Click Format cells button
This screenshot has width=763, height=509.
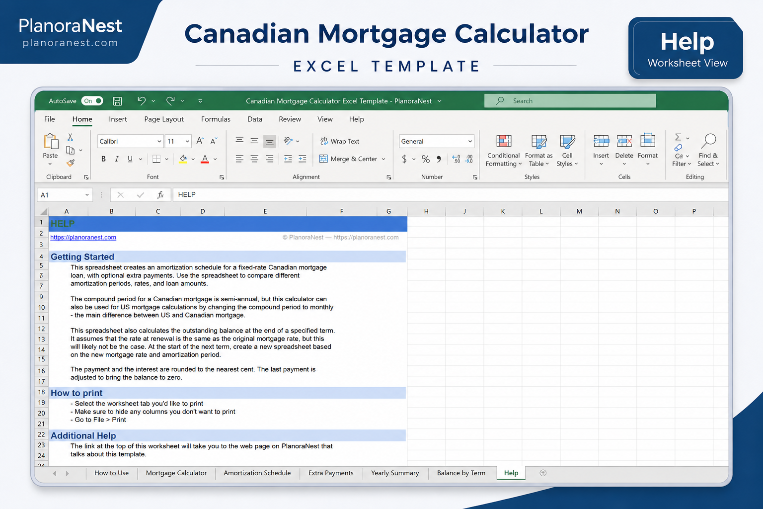648,150
